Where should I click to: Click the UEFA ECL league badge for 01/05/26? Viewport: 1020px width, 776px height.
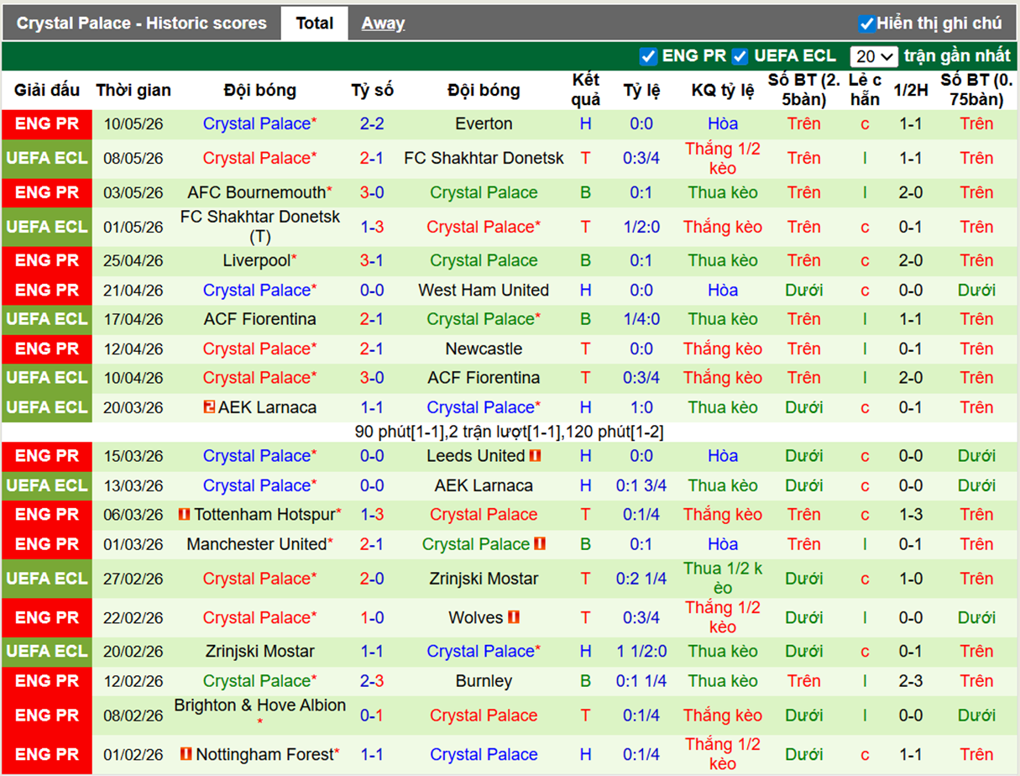tap(46, 227)
